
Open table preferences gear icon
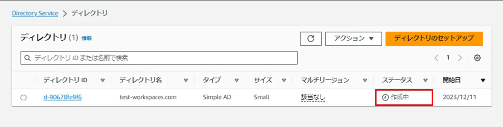(477, 58)
